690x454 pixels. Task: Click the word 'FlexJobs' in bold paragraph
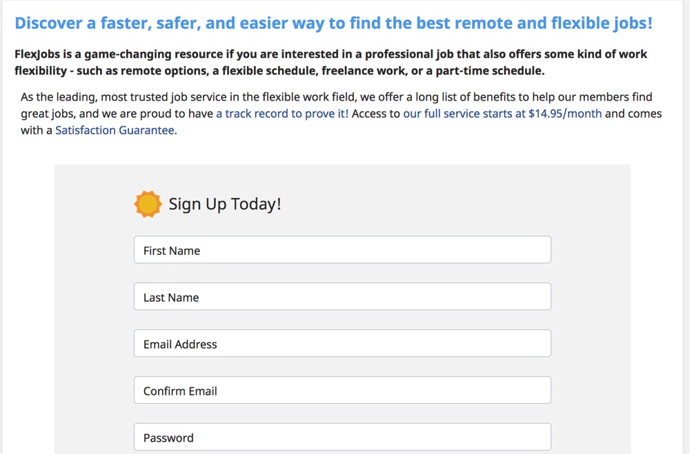[x=37, y=54]
